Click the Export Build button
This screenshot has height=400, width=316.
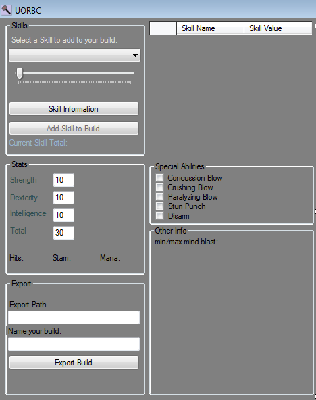coord(74,363)
